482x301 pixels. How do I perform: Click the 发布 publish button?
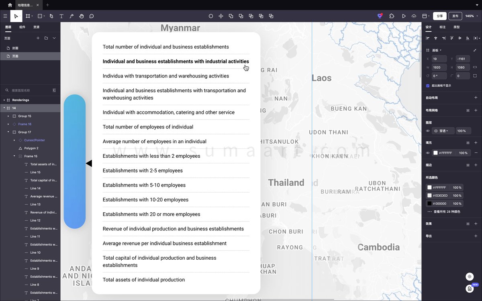click(x=455, y=16)
